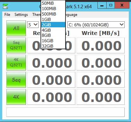131x122 pixels.
Task: Run the Seq benchmark button
Action: click(16, 80)
